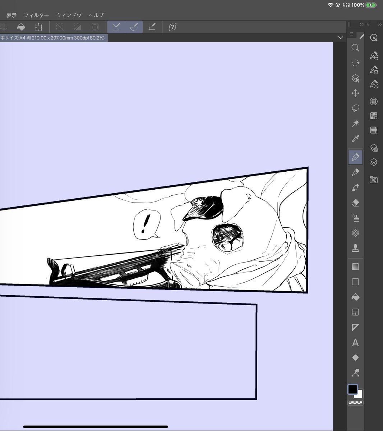
Task: Toggle Snap to Ruler
Action: click(x=116, y=27)
